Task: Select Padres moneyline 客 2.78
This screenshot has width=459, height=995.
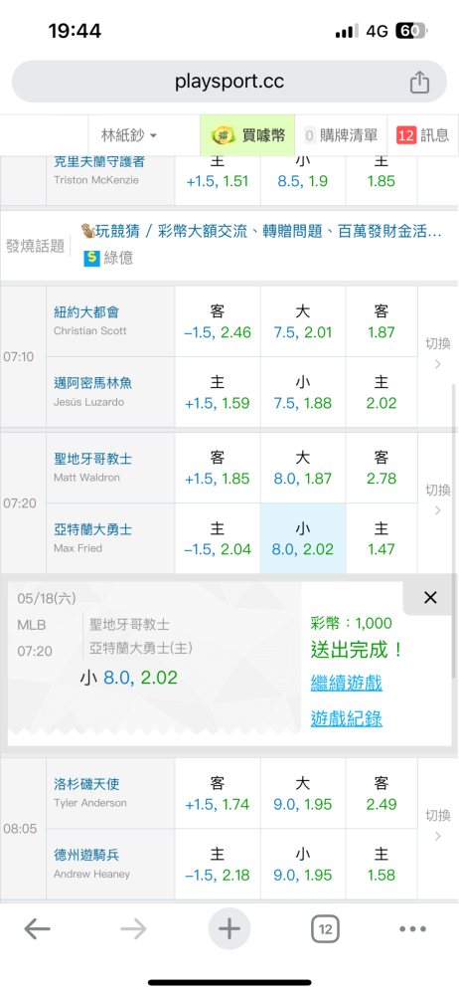Action: pyautogui.click(x=382, y=468)
